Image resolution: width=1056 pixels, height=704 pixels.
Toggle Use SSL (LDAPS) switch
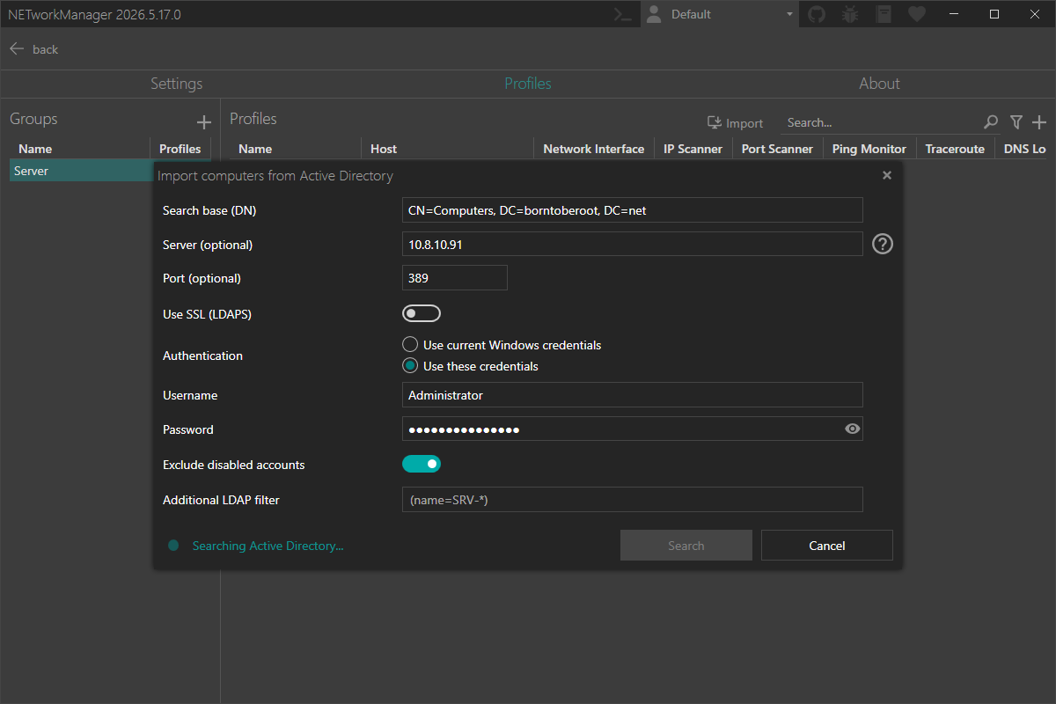(422, 313)
